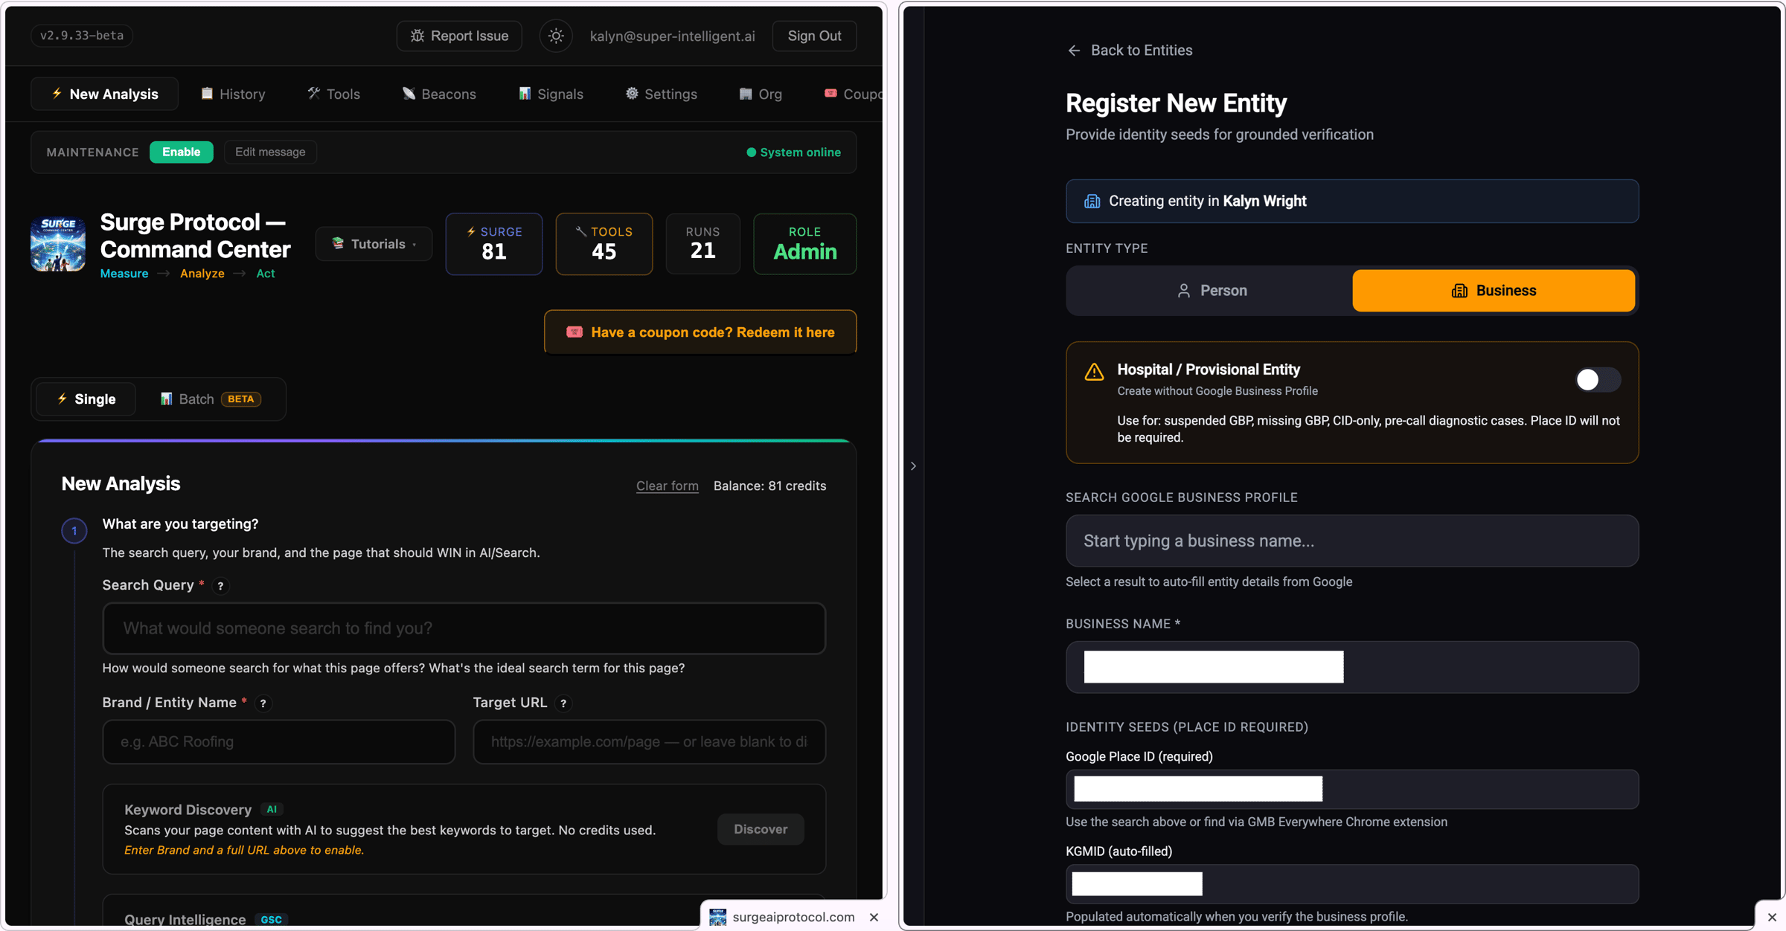1786x931 pixels.
Task: Click the warning triangle icon beside Hospital entity
Action: (1094, 372)
